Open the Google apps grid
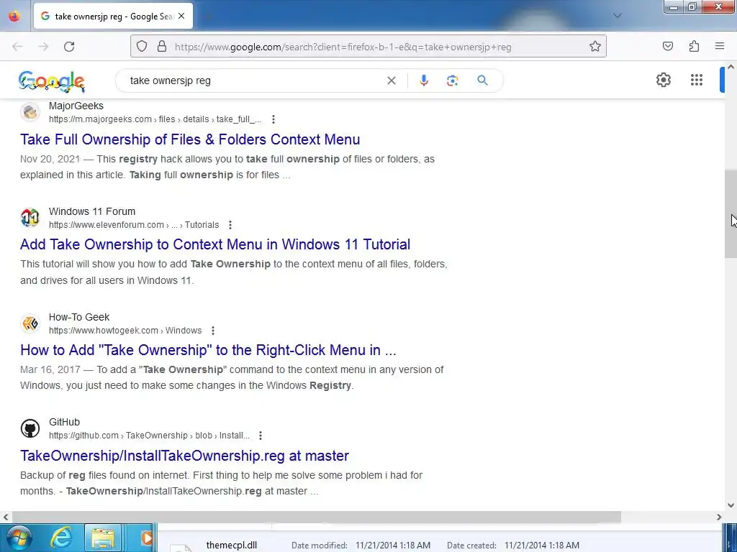The height and width of the screenshot is (552, 737). pos(697,80)
